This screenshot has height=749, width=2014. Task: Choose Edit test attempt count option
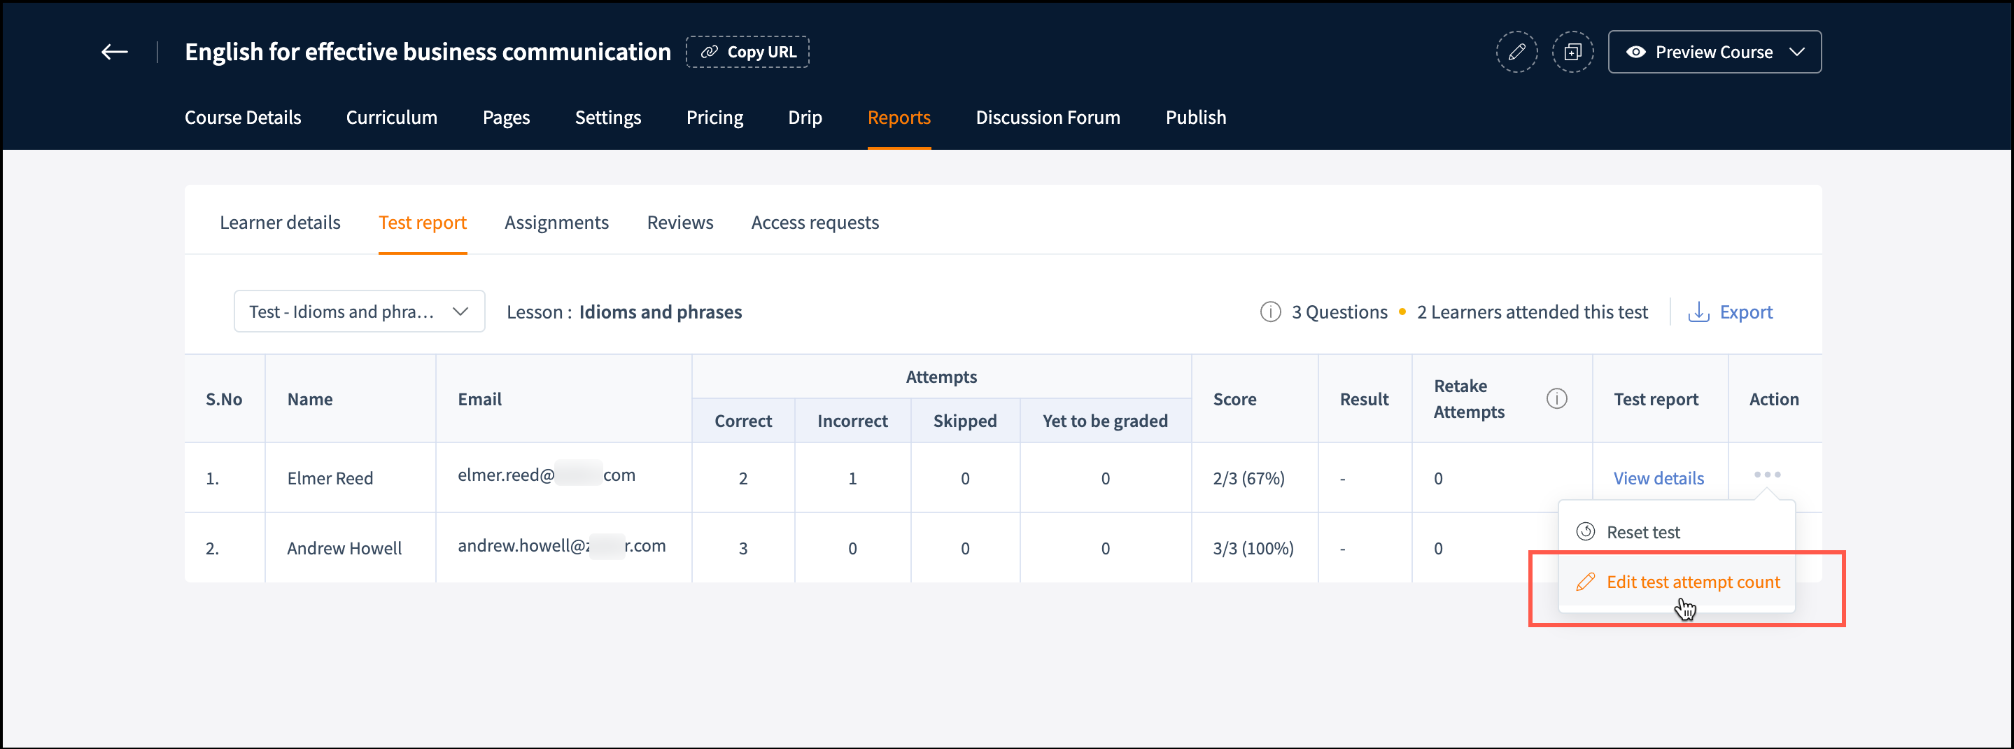[1693, 582]
